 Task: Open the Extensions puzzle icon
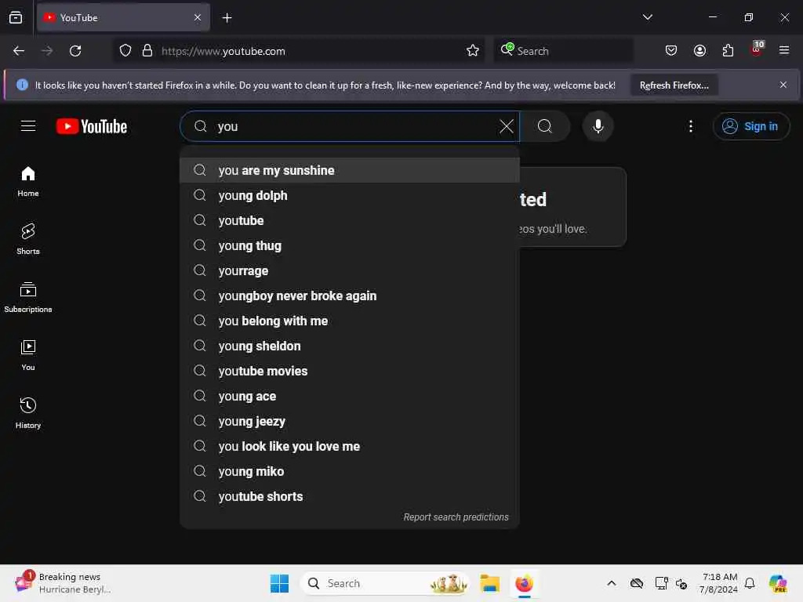pyautogui.click(x=728, y=51)
